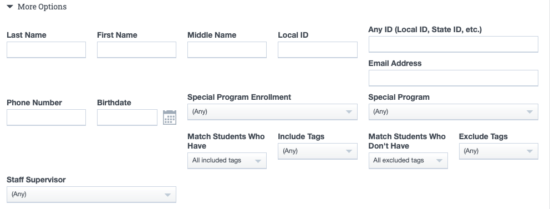Open the Staff Supervisor dropdown
550x209 pixels.
(91, 194)
